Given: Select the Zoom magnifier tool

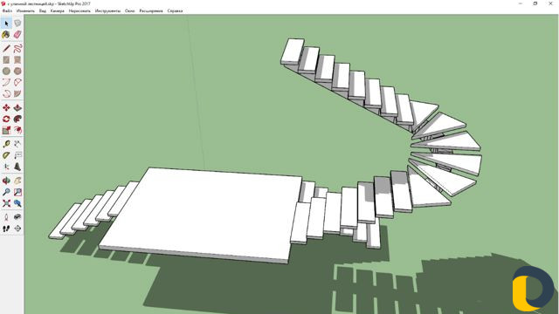Looking at the screenshot, I should tap(6, 192).
